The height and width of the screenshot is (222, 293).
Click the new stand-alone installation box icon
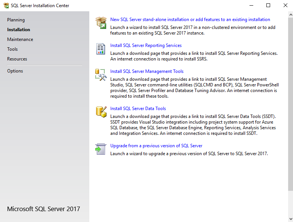pyautogui.click(x=101, y=23)
